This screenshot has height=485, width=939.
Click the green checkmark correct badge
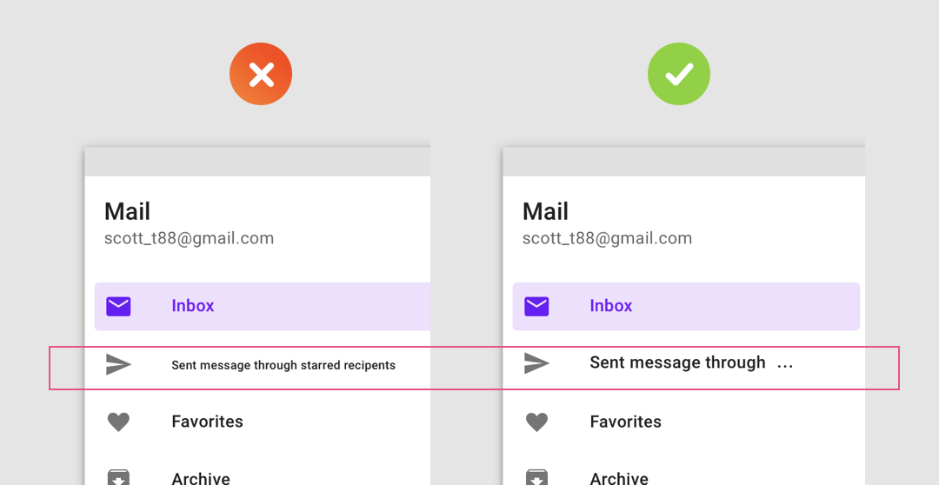[678, 74]
